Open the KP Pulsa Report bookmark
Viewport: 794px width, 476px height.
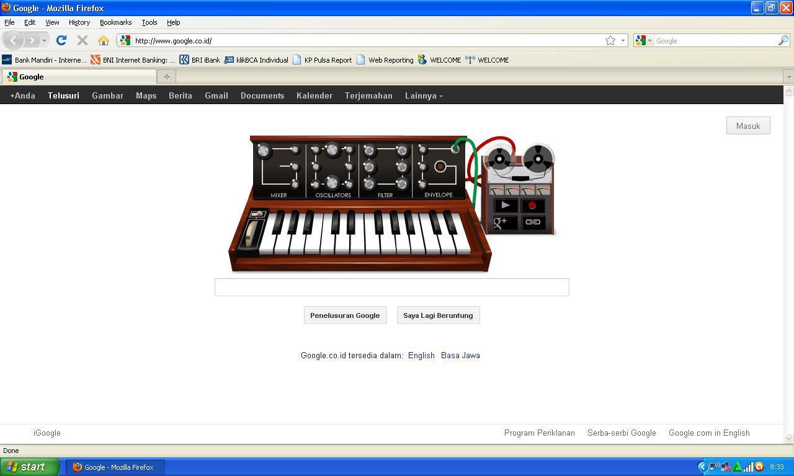point(322,60)
